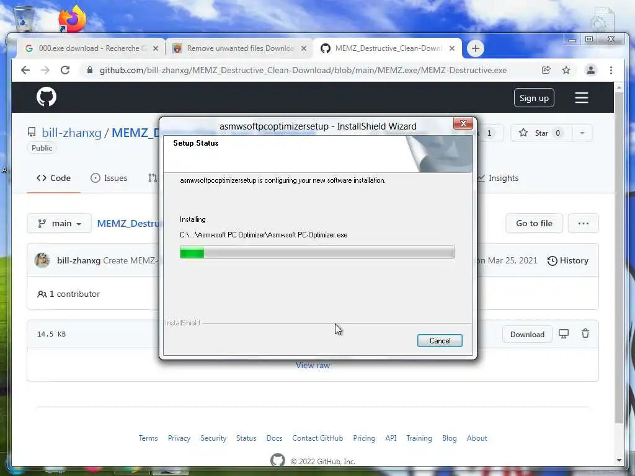
Task: Open the Pricing footer link
Action: click(x=364, y=438)
